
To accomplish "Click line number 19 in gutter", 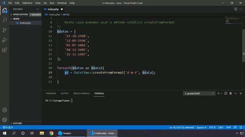I will point(50,73).
